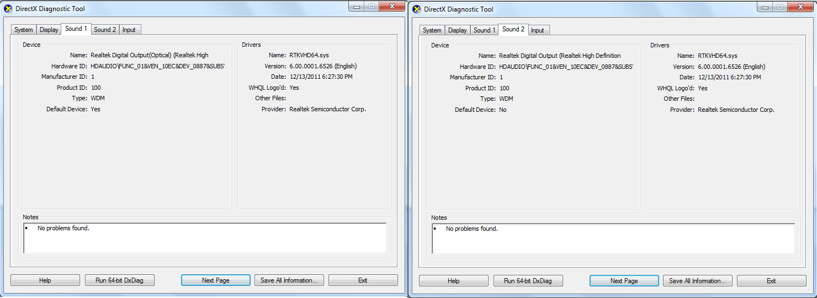Click version 6.00.0001.6526 in the right window
This screenshot has height=298, width=817.
731,67
